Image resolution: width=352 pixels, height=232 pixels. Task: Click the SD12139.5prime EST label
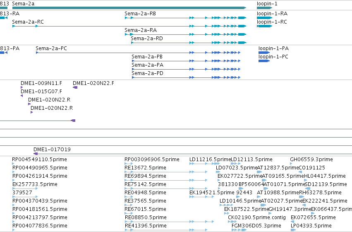[326, 184]
